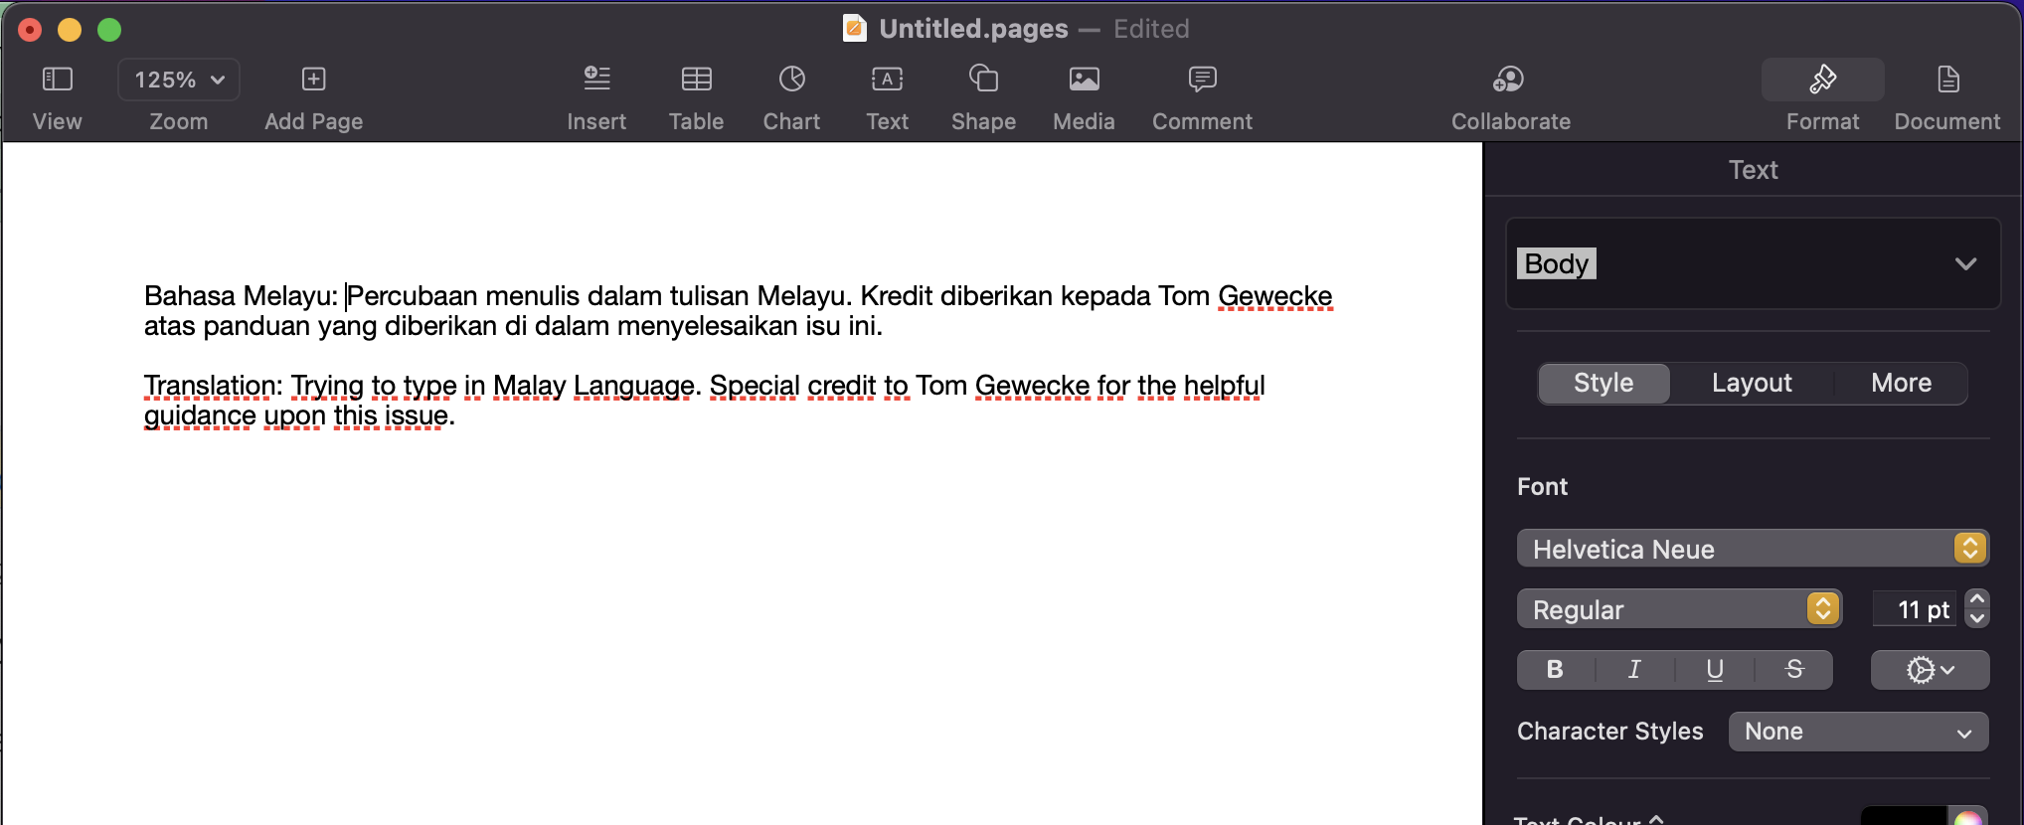Click the green full screen button

point(109,30)
